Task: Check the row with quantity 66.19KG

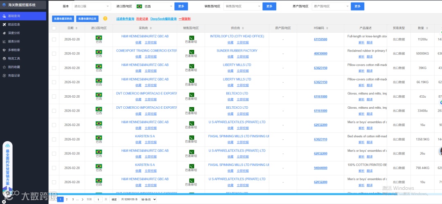Action: coord(54,82)
